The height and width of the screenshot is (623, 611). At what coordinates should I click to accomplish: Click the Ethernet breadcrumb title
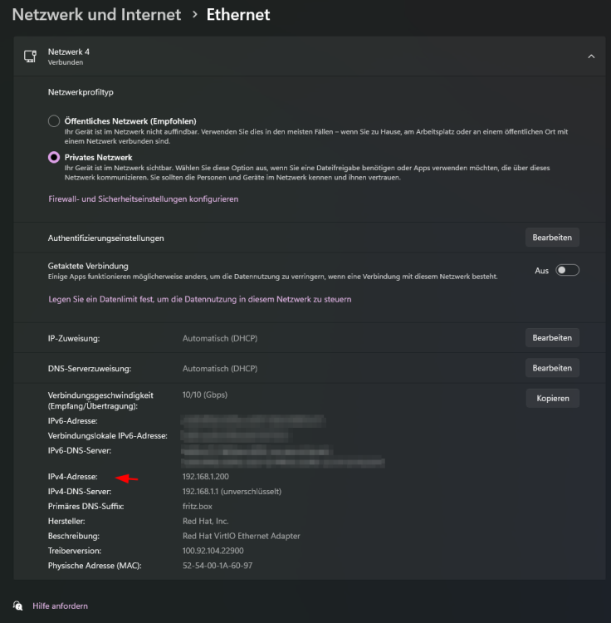click(238, 15)
